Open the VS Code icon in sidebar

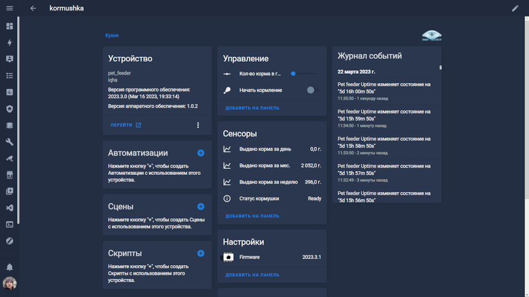click(x=9, y=208)
